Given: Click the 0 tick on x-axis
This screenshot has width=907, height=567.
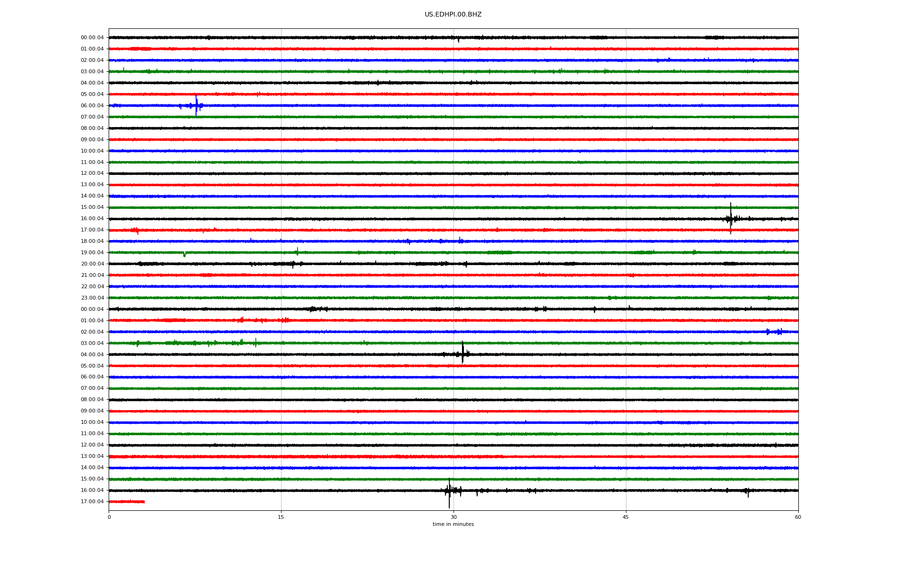Looking at the screenshot, I should coord(109,517).
